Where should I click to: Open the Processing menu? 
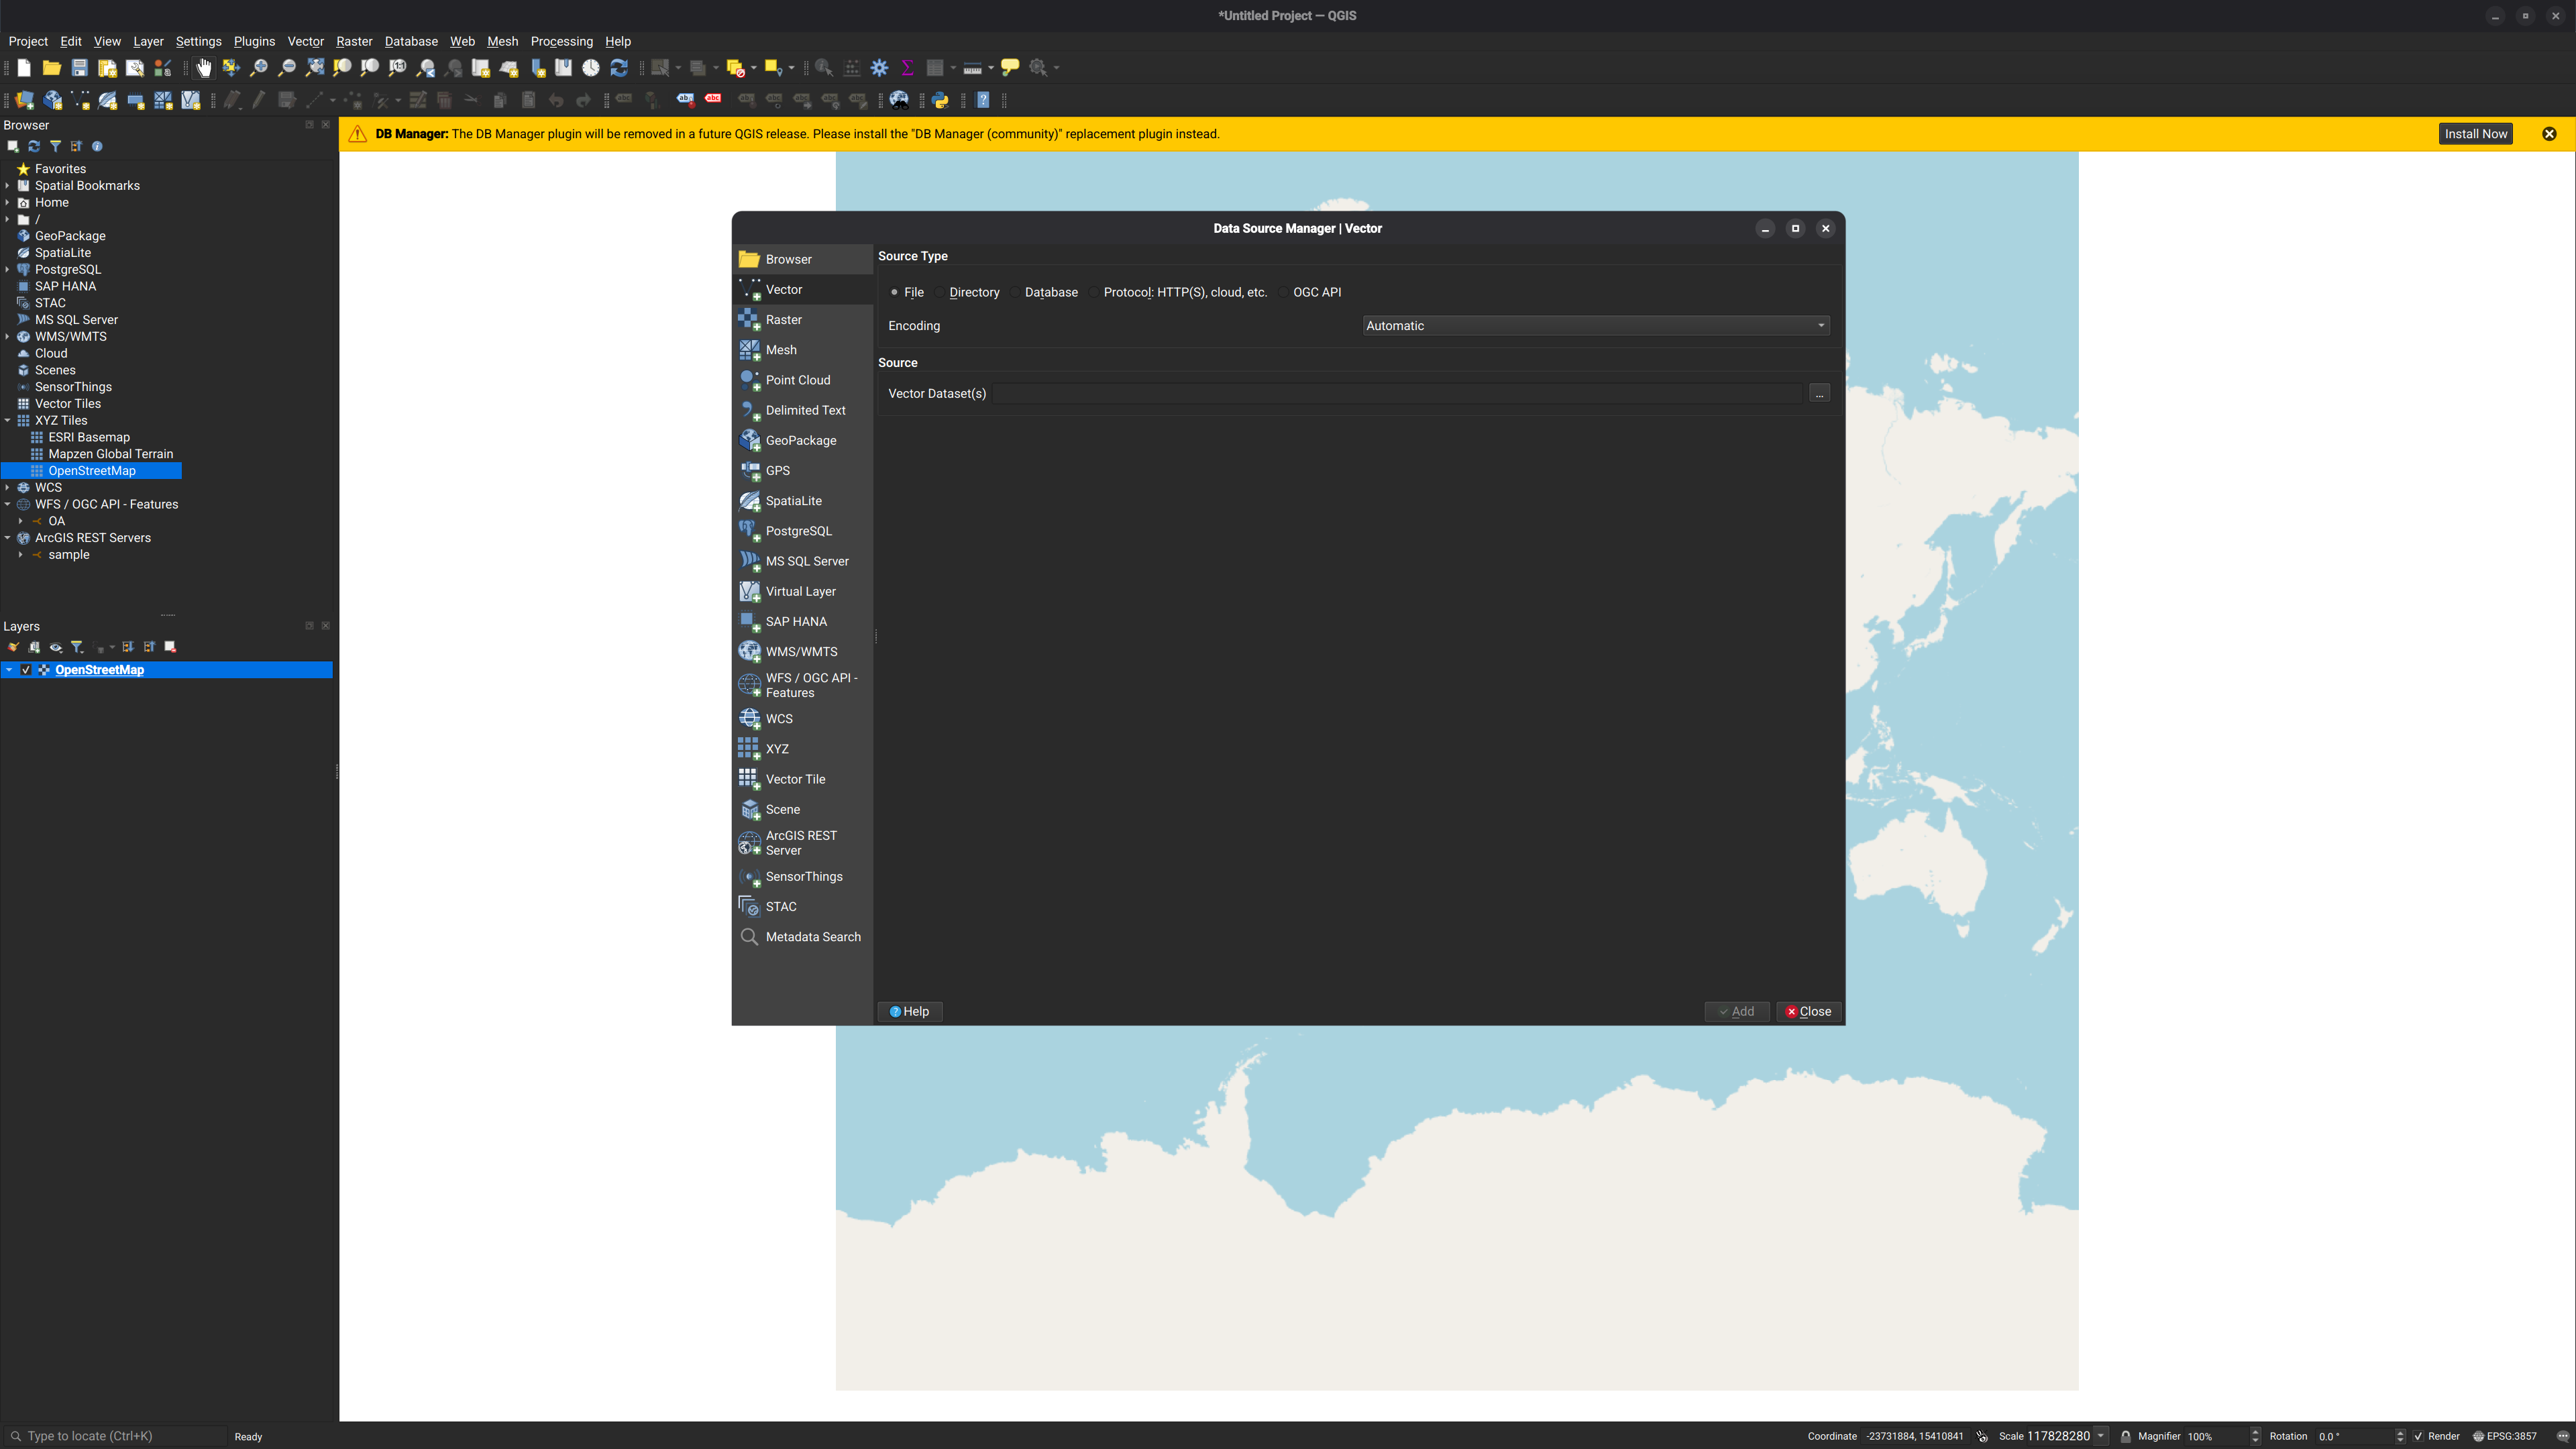[561, 41]
